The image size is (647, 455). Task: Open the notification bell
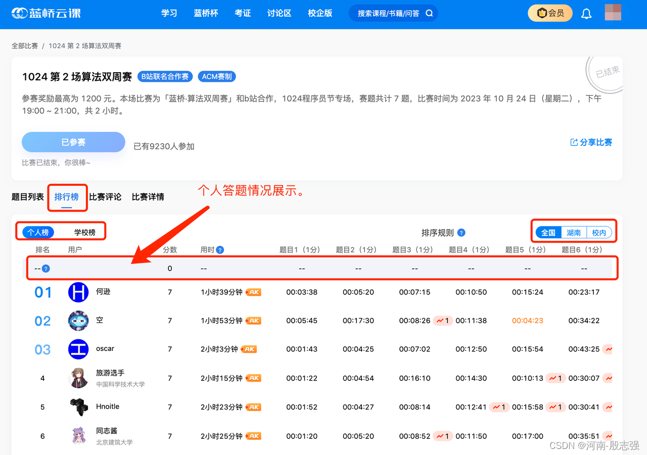[586, 14]
